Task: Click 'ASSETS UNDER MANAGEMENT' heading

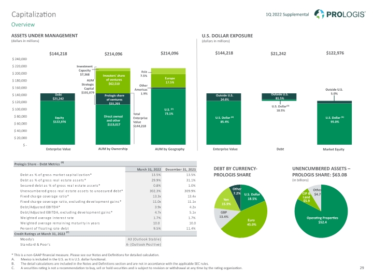Action: coord(45,36)
